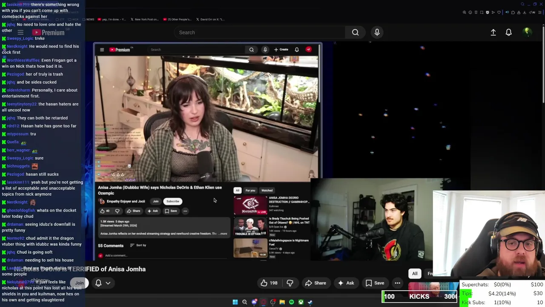The image size is (545, 307).
Task: Focus the outer YouTube search field
Action: click(260, 32)
